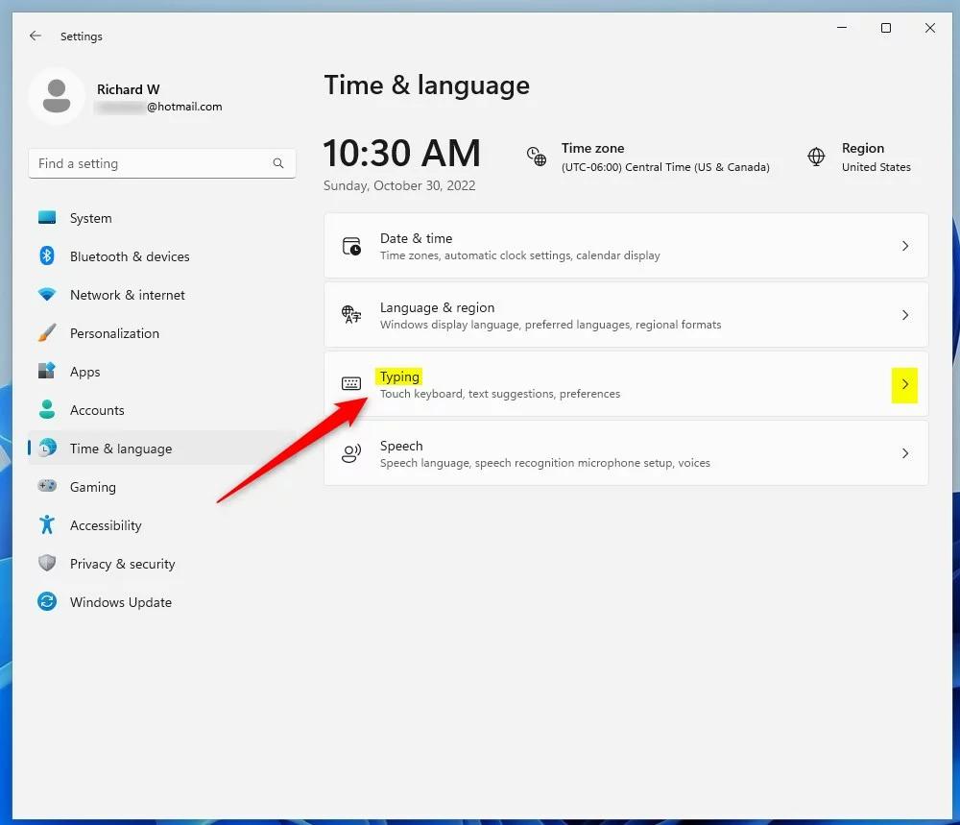Click the Date & time clock icon
The height and width of the screenshot is (825, 960).
[350, 245]
